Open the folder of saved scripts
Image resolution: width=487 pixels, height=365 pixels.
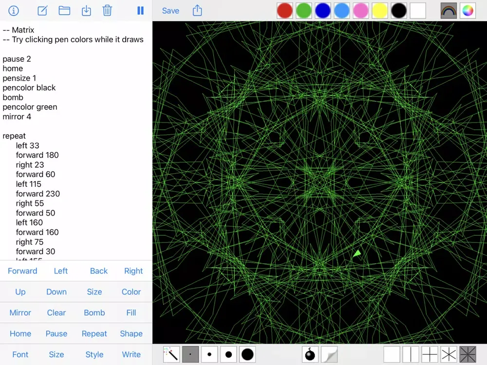click(x=64, y=11)
